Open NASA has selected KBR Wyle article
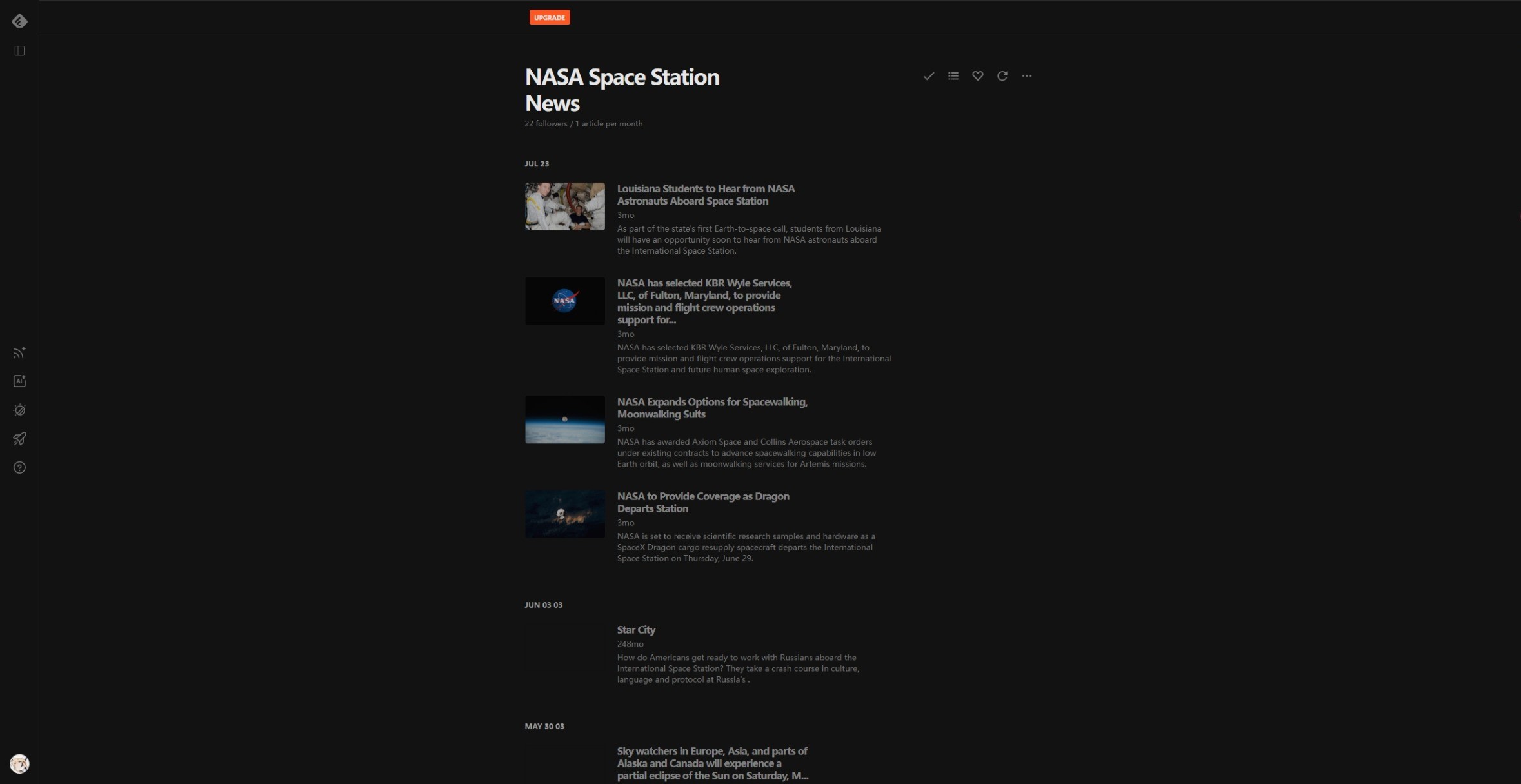1521x784 pixels. (704, 301)
